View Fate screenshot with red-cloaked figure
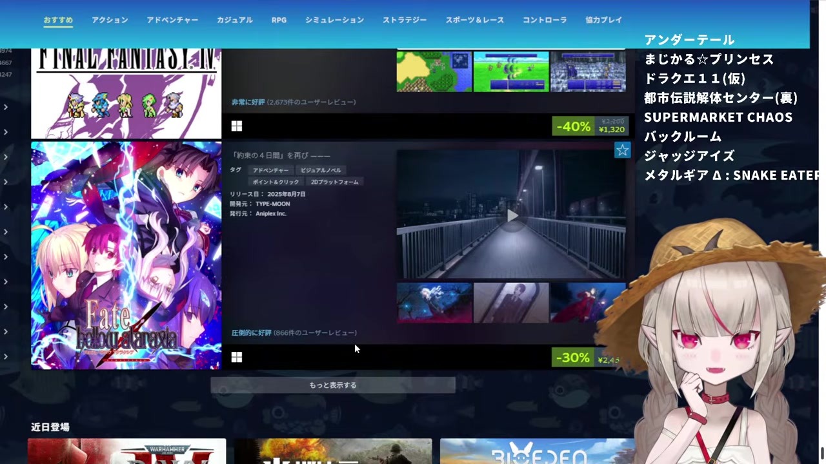 click(x=588, y=303)
